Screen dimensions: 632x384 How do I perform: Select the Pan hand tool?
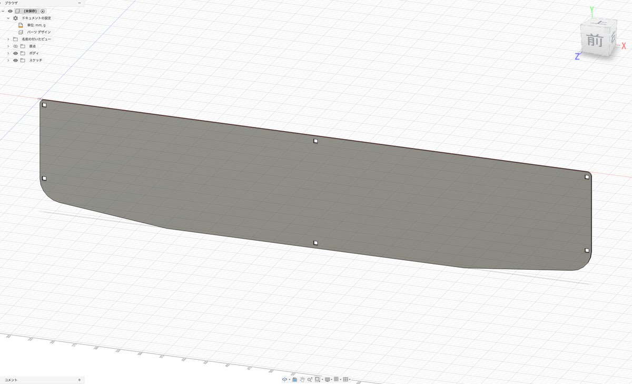pos(302,379)
